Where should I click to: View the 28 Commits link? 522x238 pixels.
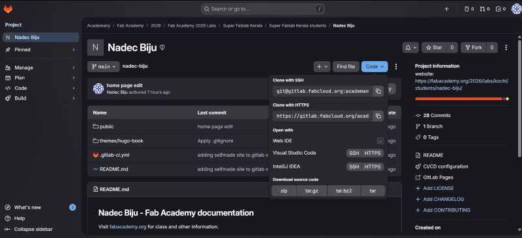point(437,116)
